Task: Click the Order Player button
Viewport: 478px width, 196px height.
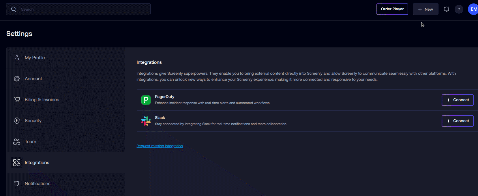Action: (392, 9)
